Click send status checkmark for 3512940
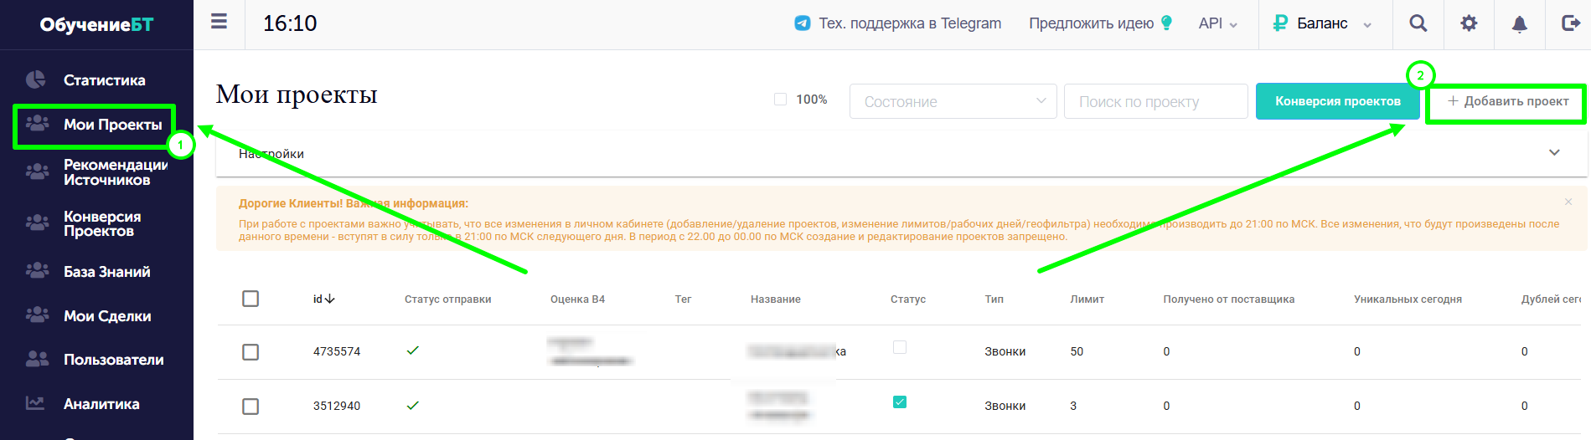1591x440 pixels. [x=412, y=406]
